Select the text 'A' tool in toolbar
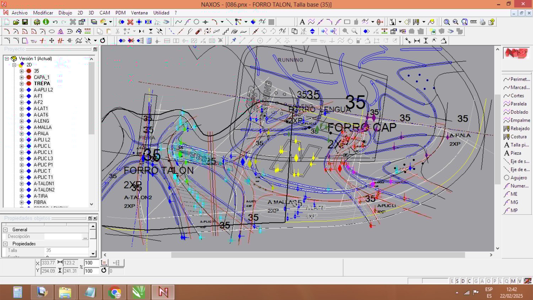 click(302, 22)
